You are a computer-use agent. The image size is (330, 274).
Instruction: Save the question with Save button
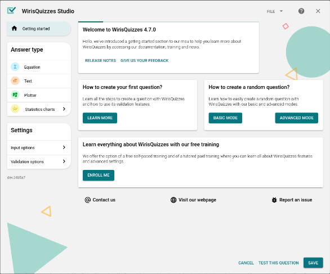tap(313, 263)
